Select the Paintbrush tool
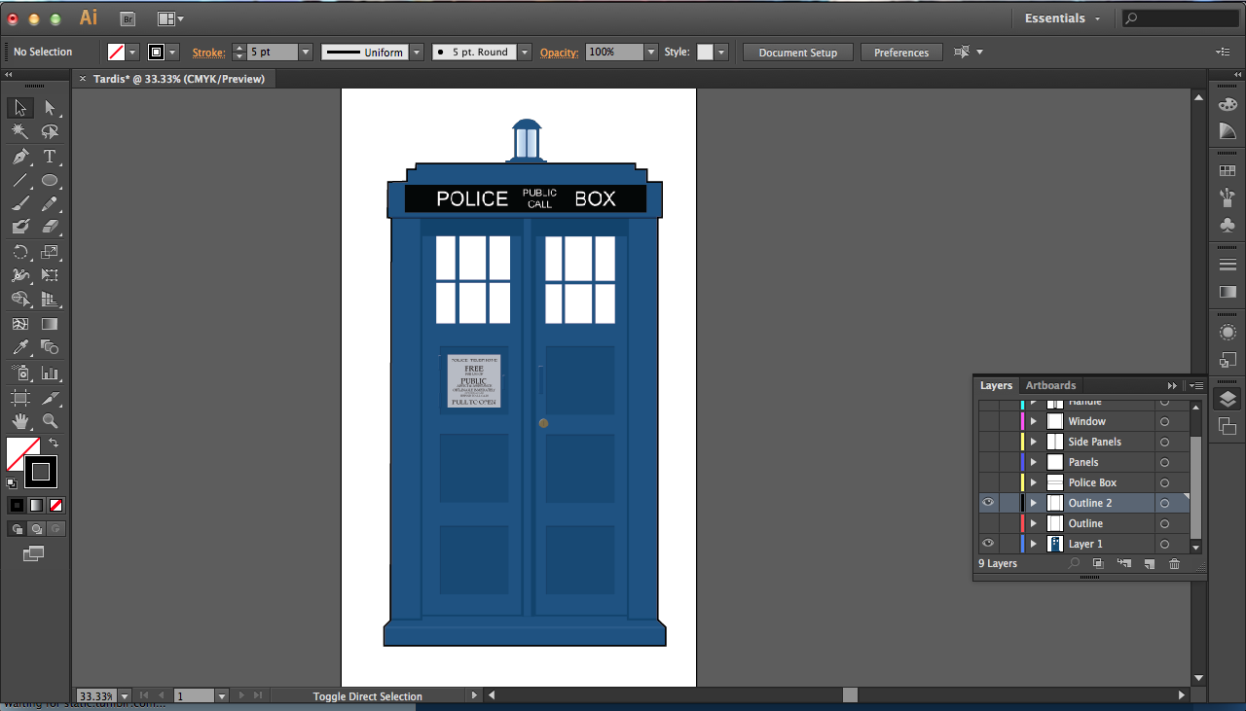This screenshot has height=711, width=1246. [x=20, y=203]
